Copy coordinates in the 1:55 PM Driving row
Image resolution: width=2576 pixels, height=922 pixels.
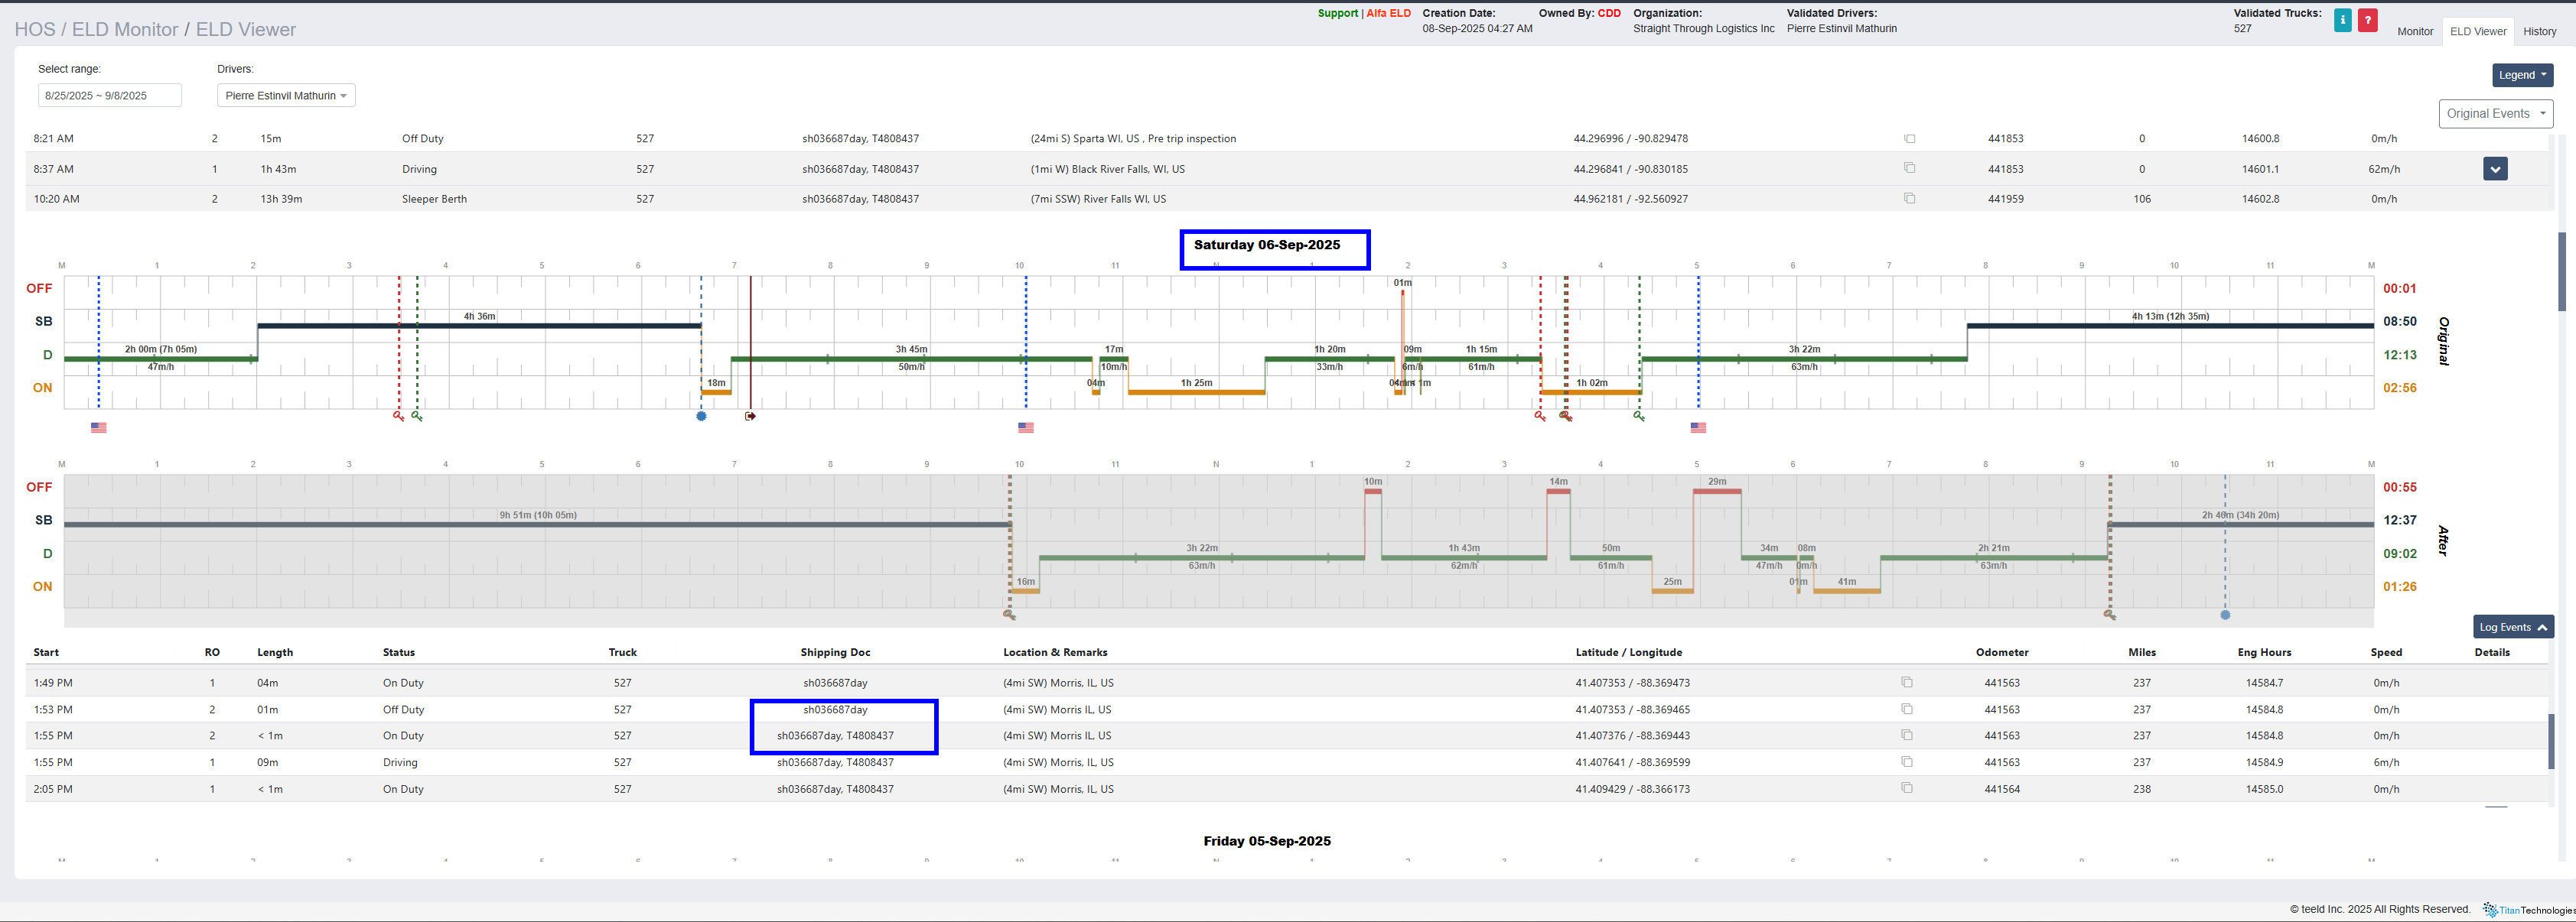1907,762
